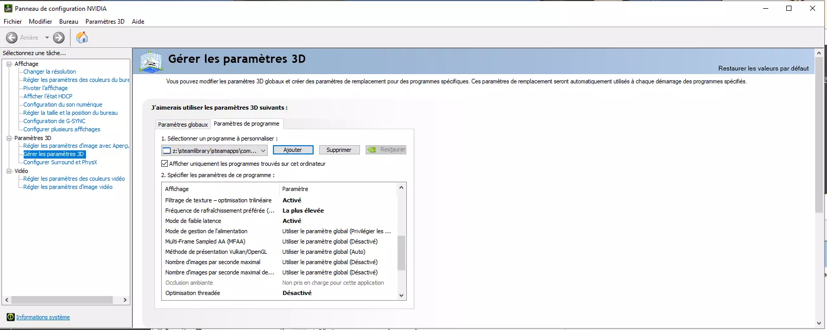Open Régler les paramètres d'image avec Aperçu
This screenshot has height=330, width=827.
76,146
